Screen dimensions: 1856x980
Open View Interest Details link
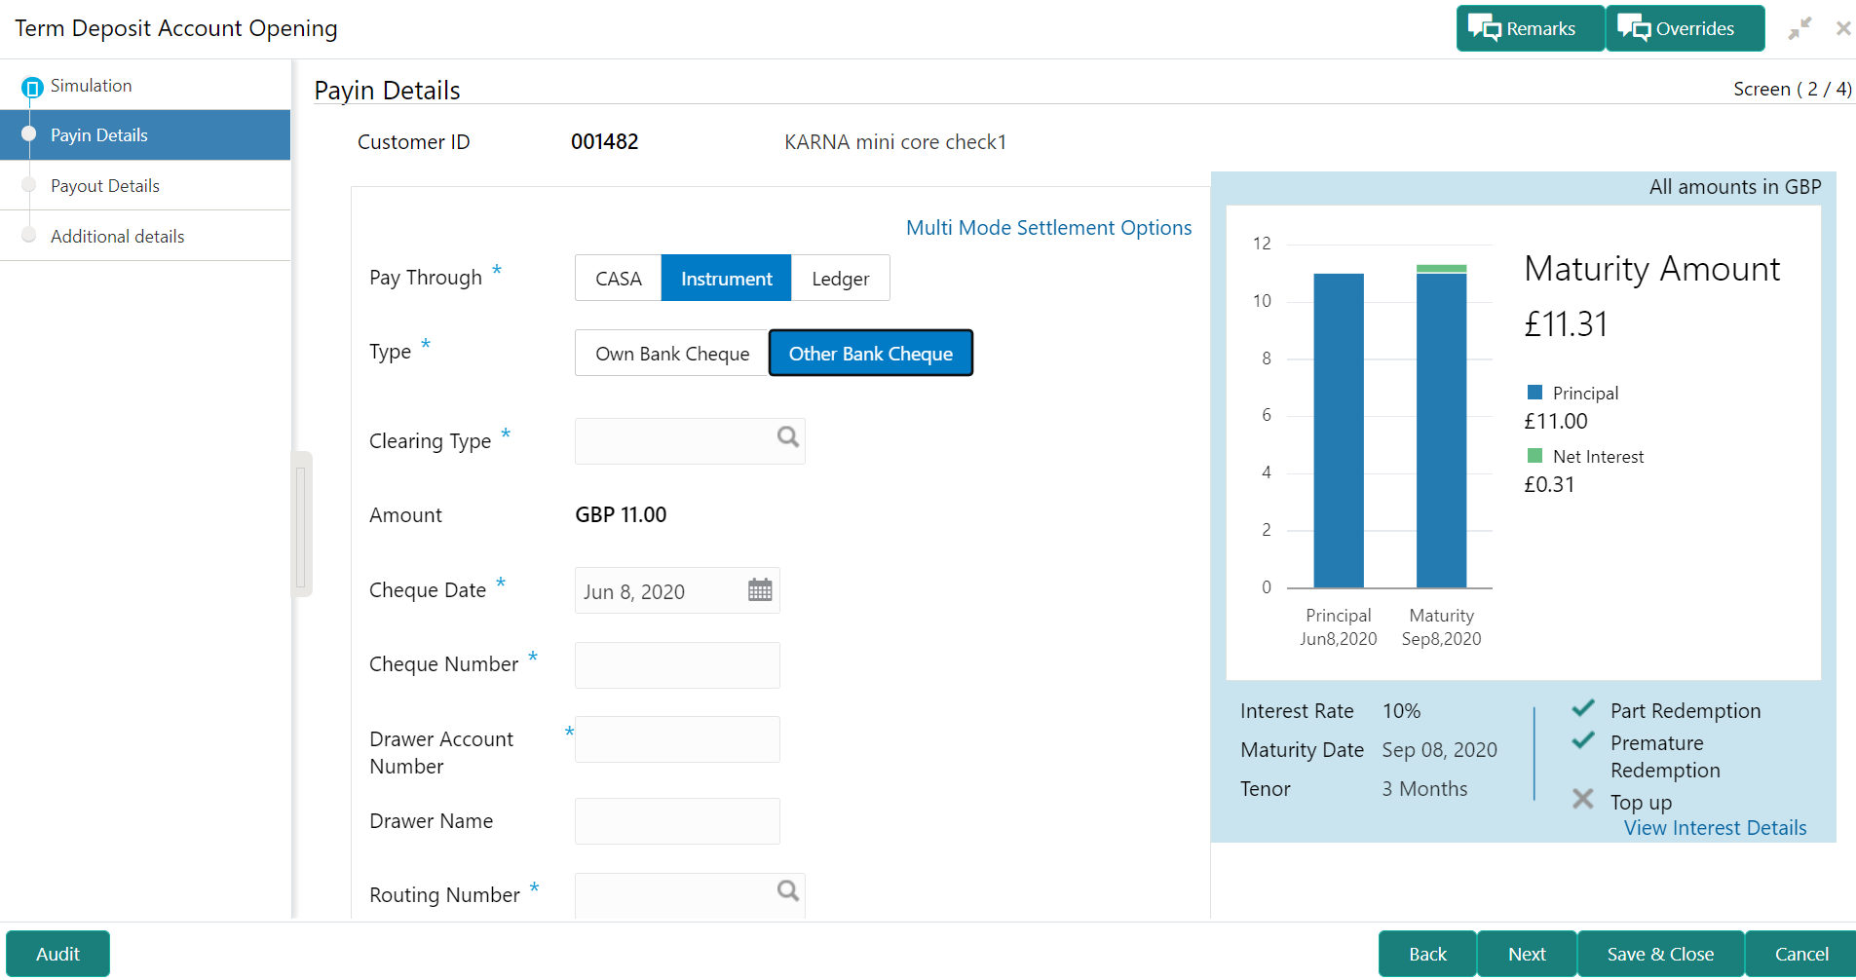pyautogui.click(x=1715, y=828)
